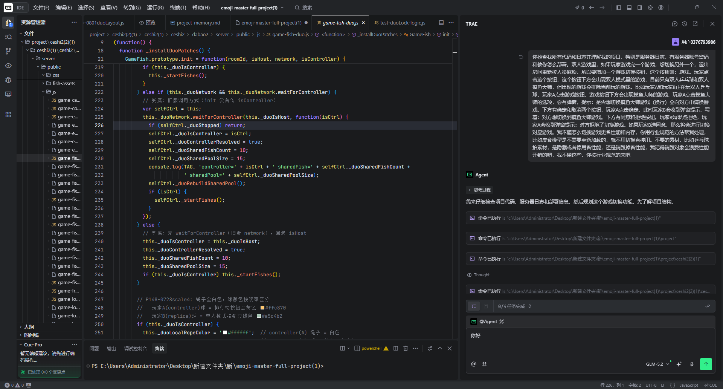
Task: Open the Explorer view in the activity bar
Action: tap(8, 23)
